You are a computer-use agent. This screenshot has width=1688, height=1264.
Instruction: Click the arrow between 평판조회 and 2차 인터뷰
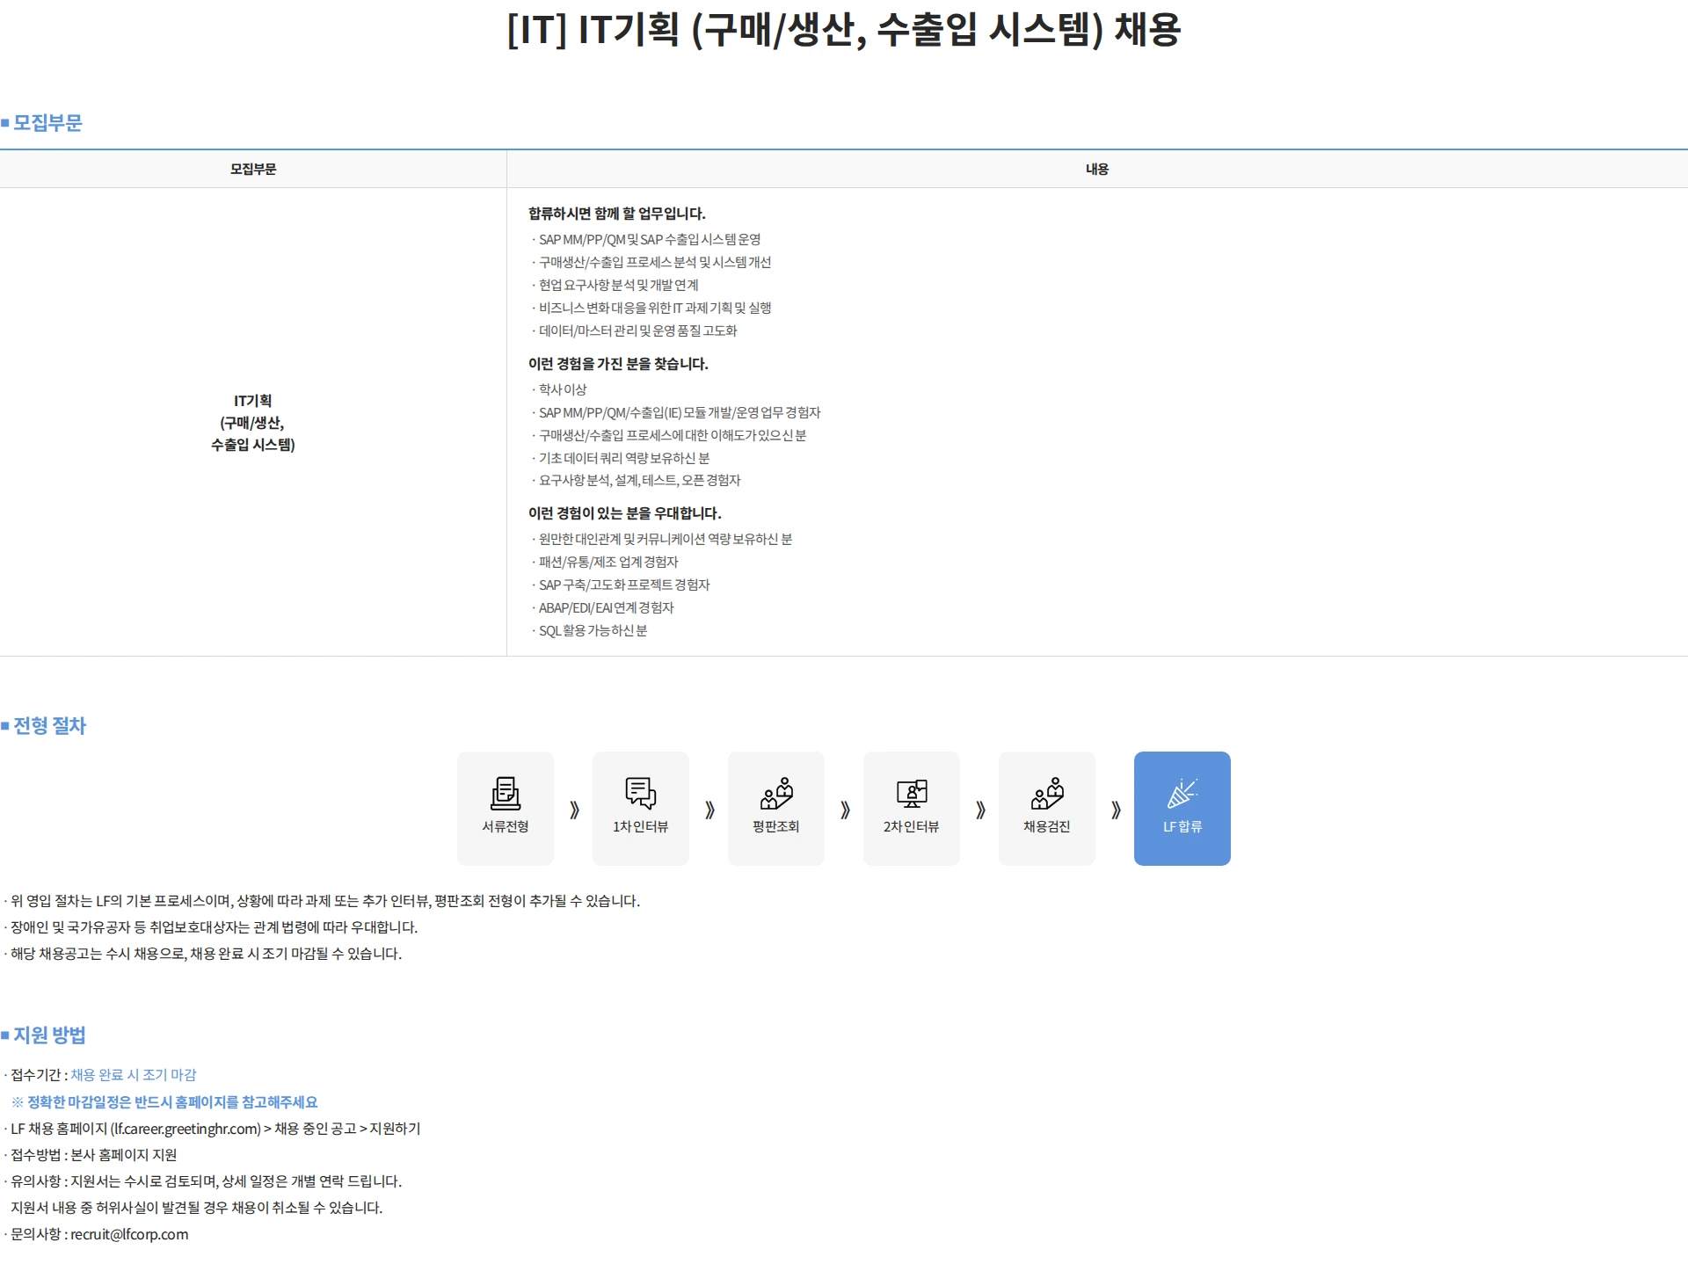click(x=845, y=810)
